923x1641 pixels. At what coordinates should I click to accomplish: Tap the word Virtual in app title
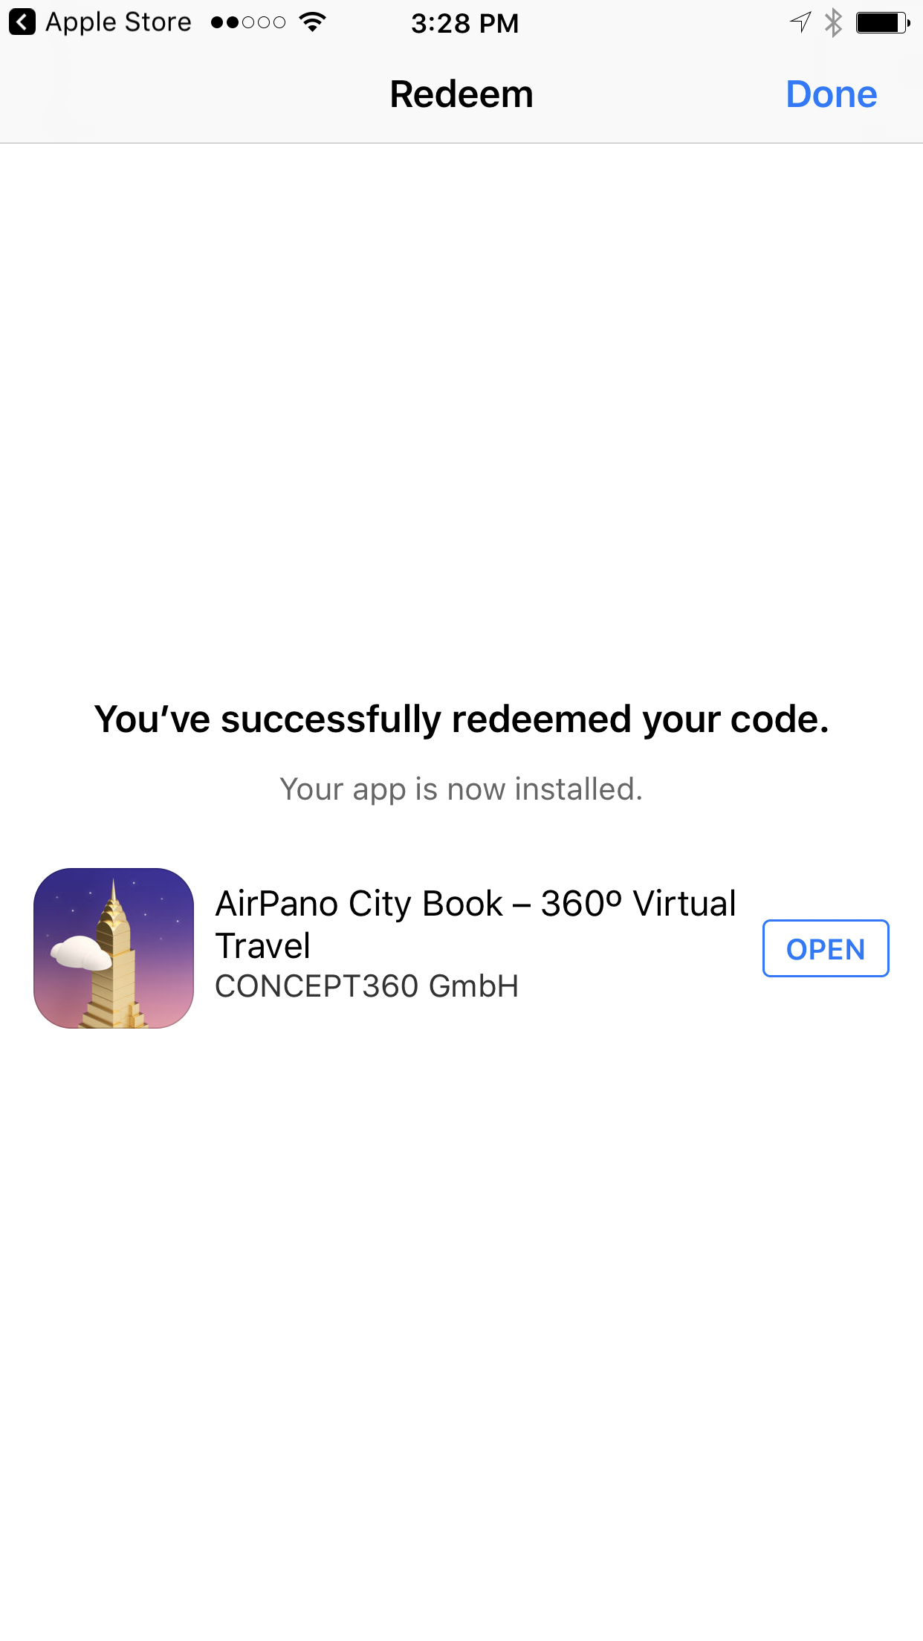pos(684,904)
